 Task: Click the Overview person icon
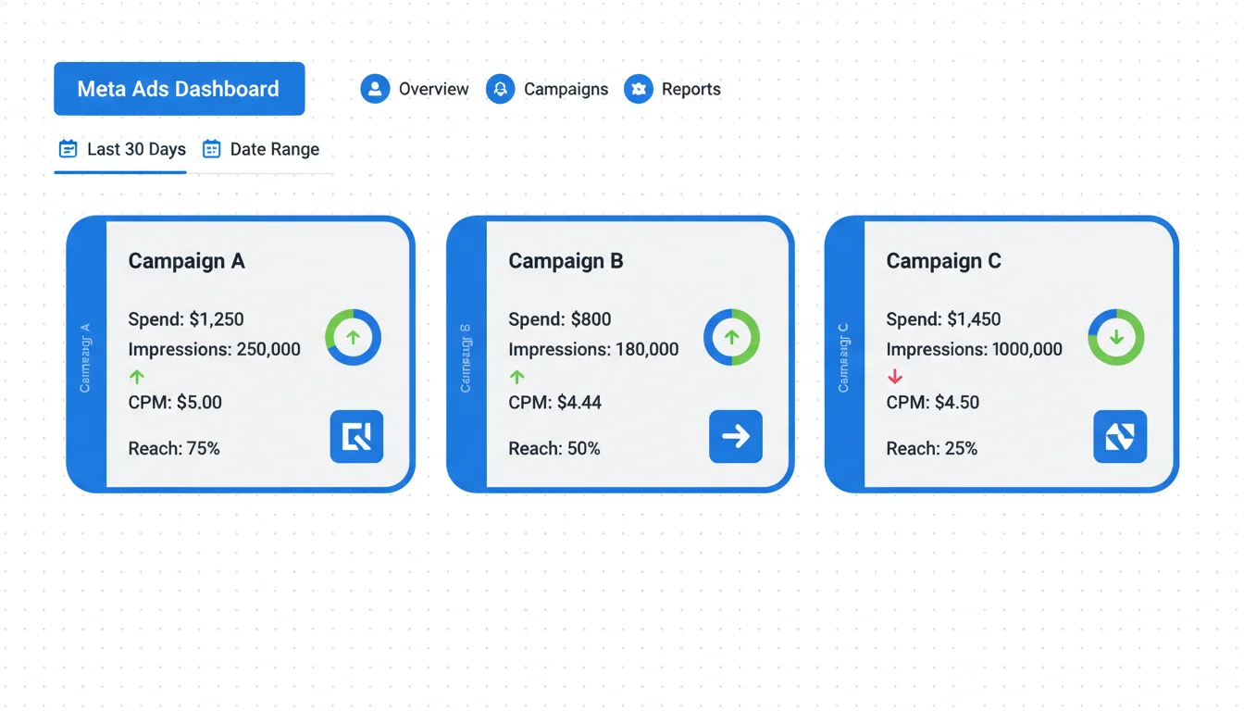click(375, 89)
